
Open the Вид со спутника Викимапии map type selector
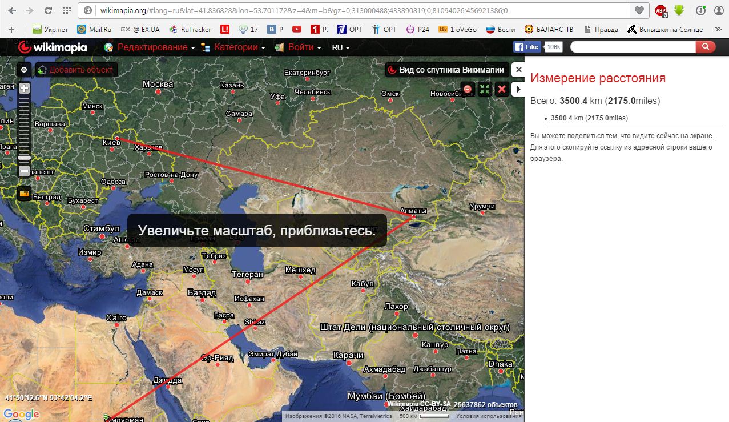446,70
